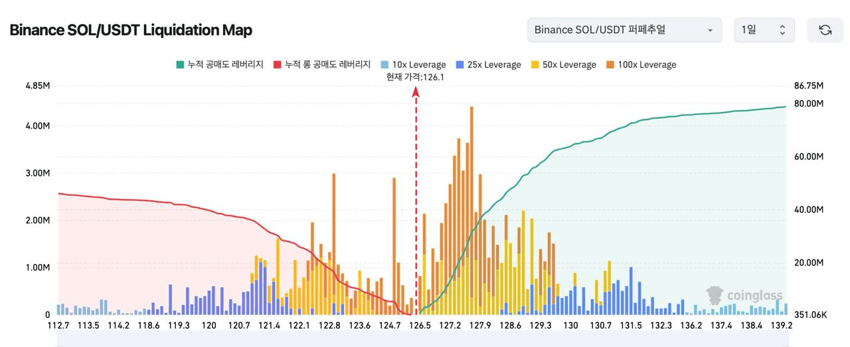850x347 pixels.
Task: Click the red 누적 롱 공매도 swatch
Action: (278, 65)
